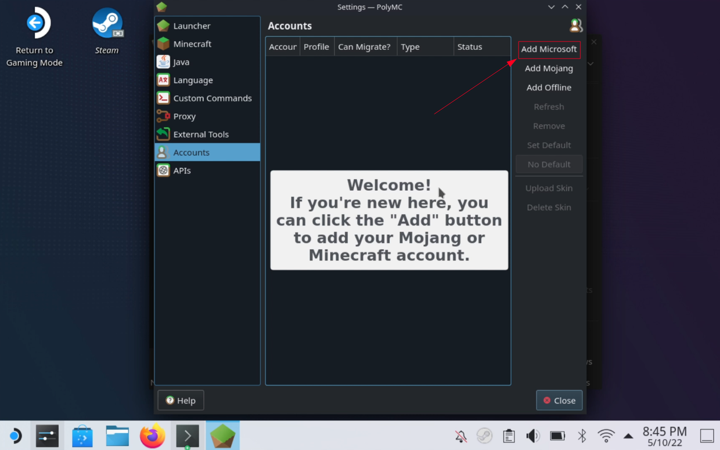Open the Launcher settings page
The image size is (720, 450).
click(x=207, y=26)
